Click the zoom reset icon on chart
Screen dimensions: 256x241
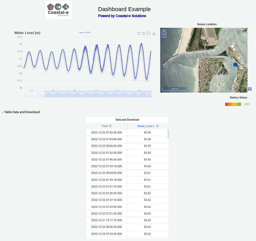(x=144, y=33)
